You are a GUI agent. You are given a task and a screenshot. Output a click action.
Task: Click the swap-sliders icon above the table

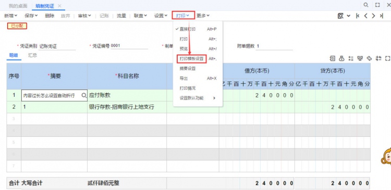(378, 58)
